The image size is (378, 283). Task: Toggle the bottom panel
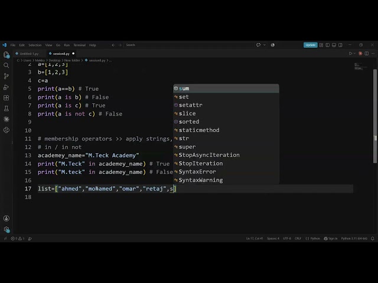tap(334, 45)
